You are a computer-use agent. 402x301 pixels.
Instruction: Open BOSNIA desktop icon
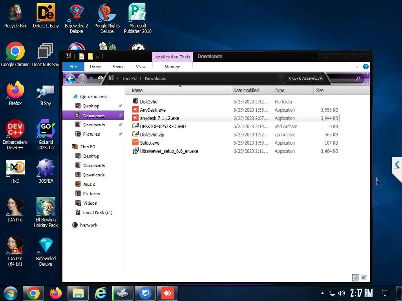[x=46, y=171]
